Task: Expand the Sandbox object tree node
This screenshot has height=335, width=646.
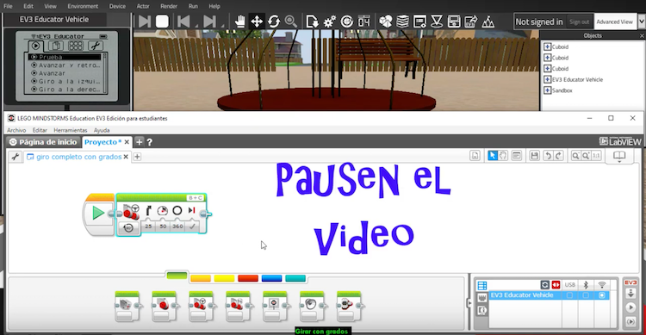Action: 547,90
